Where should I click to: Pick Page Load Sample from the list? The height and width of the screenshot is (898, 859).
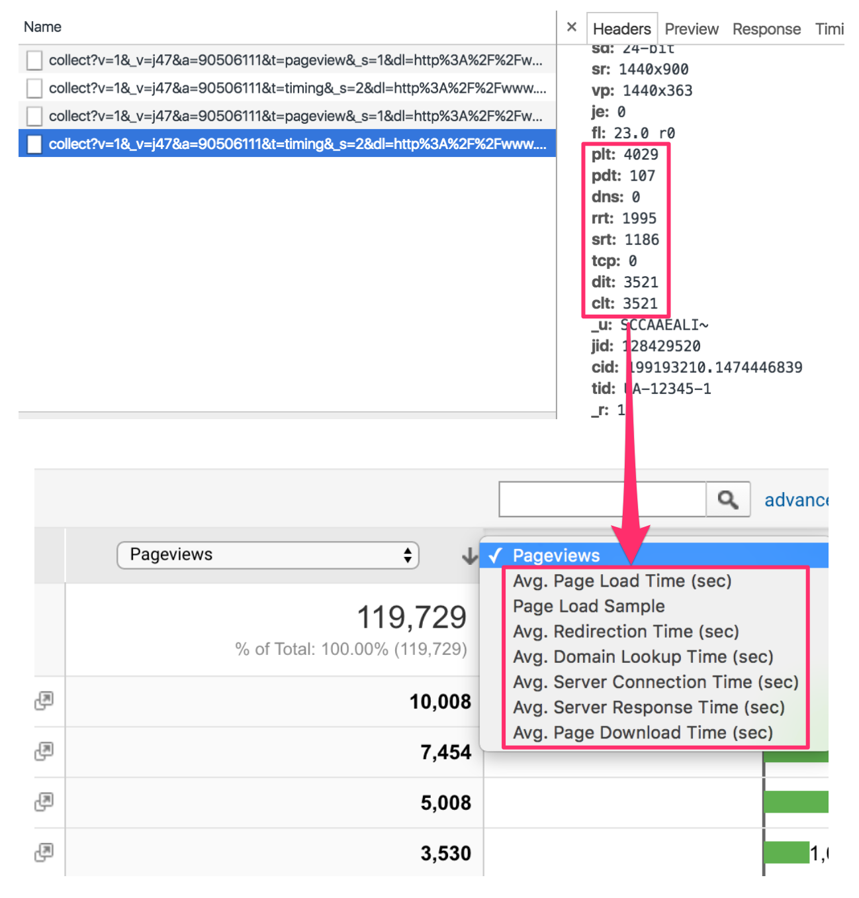589,606
